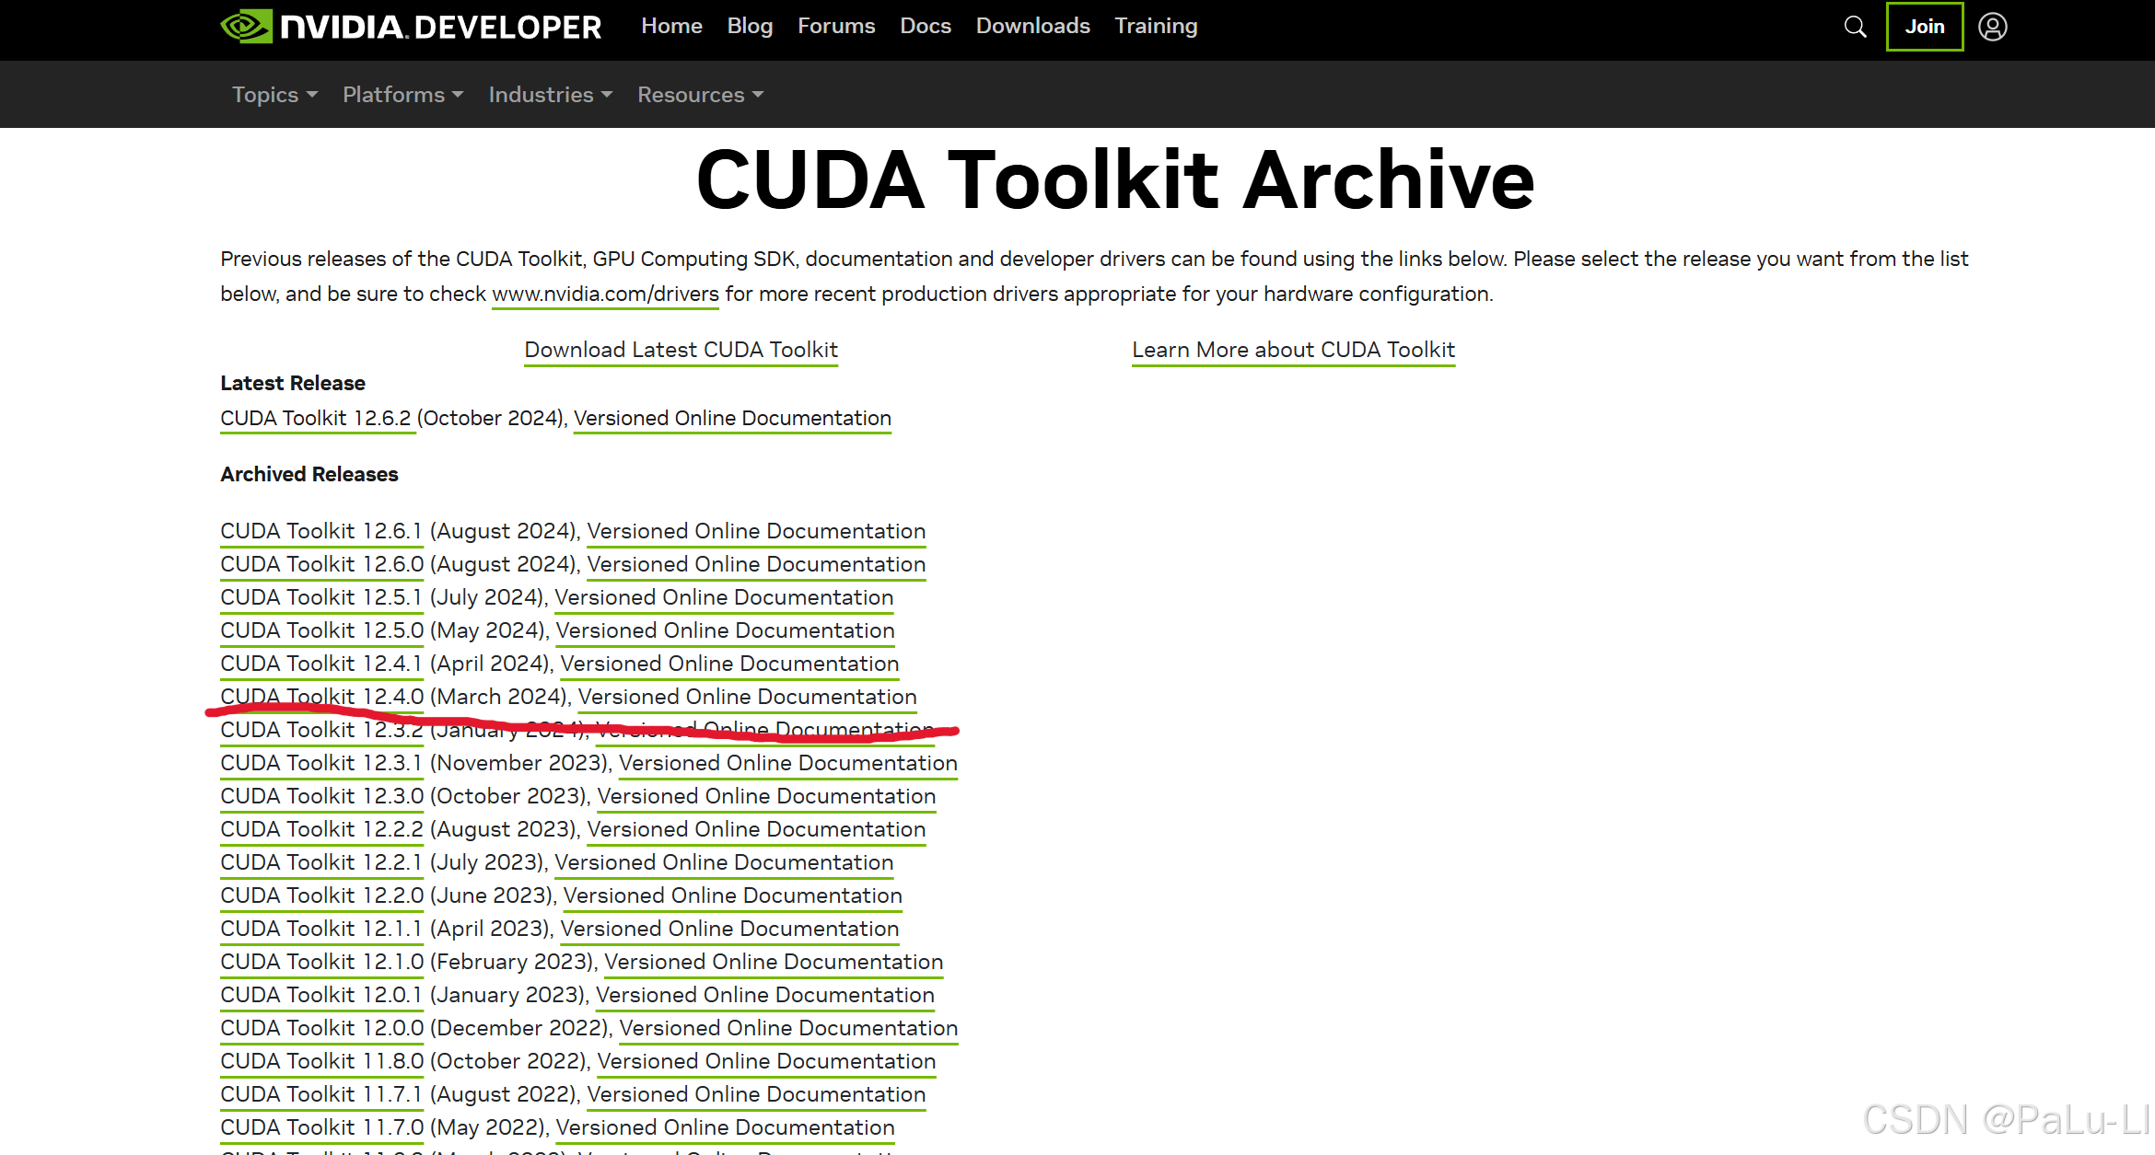Click Training in the top navigation
The height and width of the screenshot is (1155, 2155).
click(1155, 27)
